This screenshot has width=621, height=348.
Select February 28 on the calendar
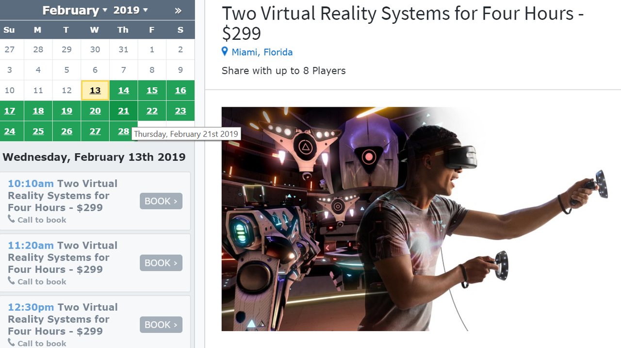(x=124, y=131)
